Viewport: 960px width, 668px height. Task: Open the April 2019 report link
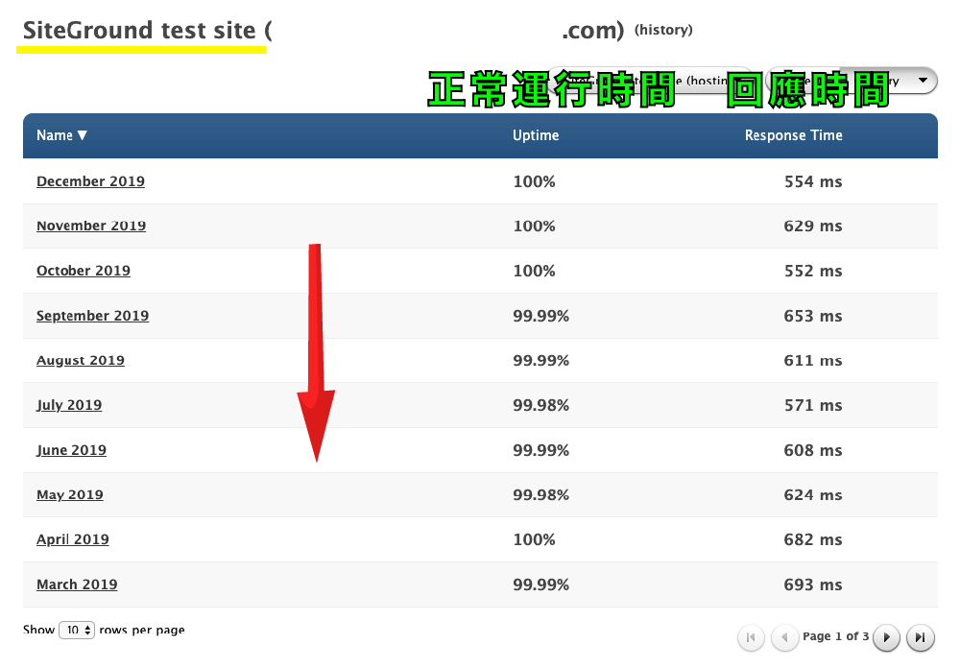pyautogui.click(x=73, y=539)
